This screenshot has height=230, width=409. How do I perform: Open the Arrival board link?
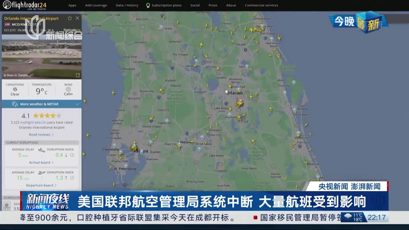point(41,162)
